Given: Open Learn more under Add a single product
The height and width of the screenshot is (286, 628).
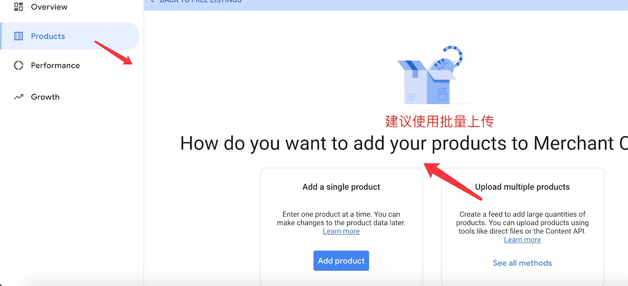Looking at the screenshot, I should pos(341,231).
